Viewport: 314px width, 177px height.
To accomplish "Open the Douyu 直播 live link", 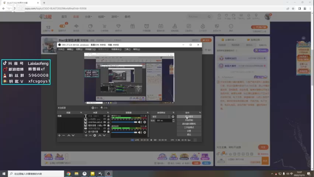I will coord(76,17).
